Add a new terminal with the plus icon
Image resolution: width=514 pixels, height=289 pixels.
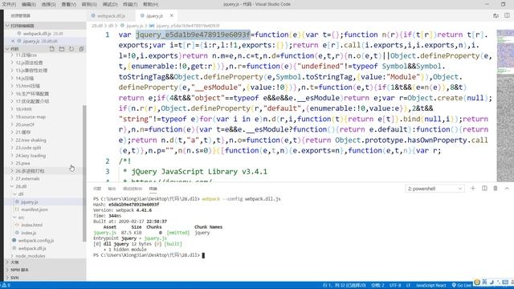473,189
